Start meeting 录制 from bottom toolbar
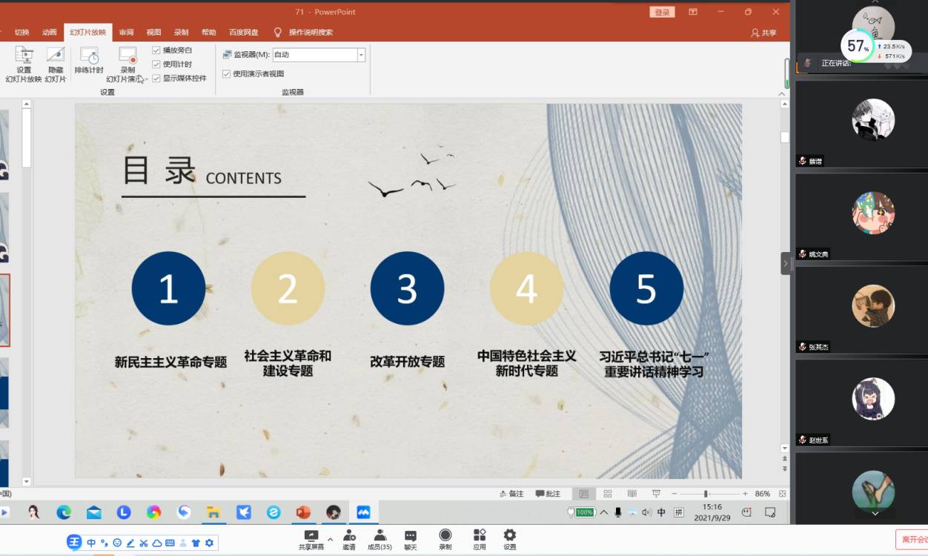Image resolution: width=928 pixels, height=556 pixels. [x=445, y=539]
